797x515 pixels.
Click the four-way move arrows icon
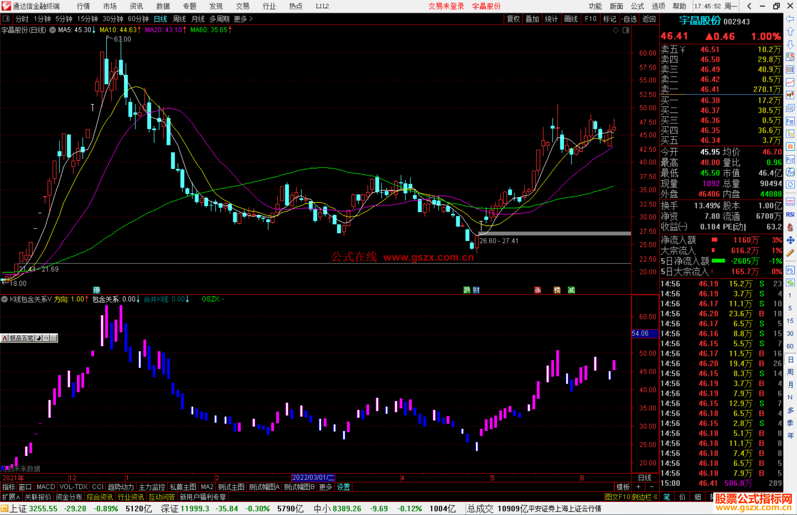(790, 240)
